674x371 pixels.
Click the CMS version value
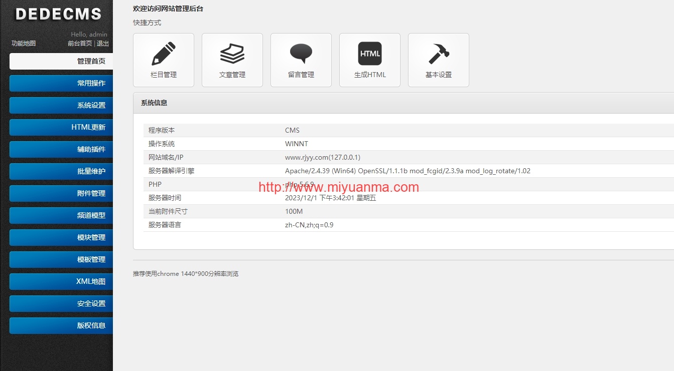tap(292, 130)
